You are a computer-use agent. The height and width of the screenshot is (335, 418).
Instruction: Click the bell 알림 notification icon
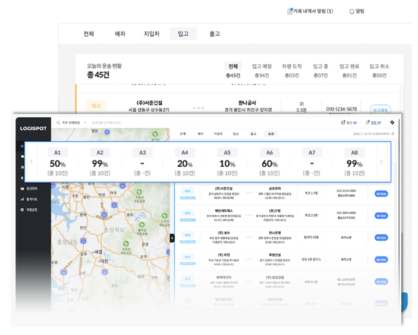(351, 11)
